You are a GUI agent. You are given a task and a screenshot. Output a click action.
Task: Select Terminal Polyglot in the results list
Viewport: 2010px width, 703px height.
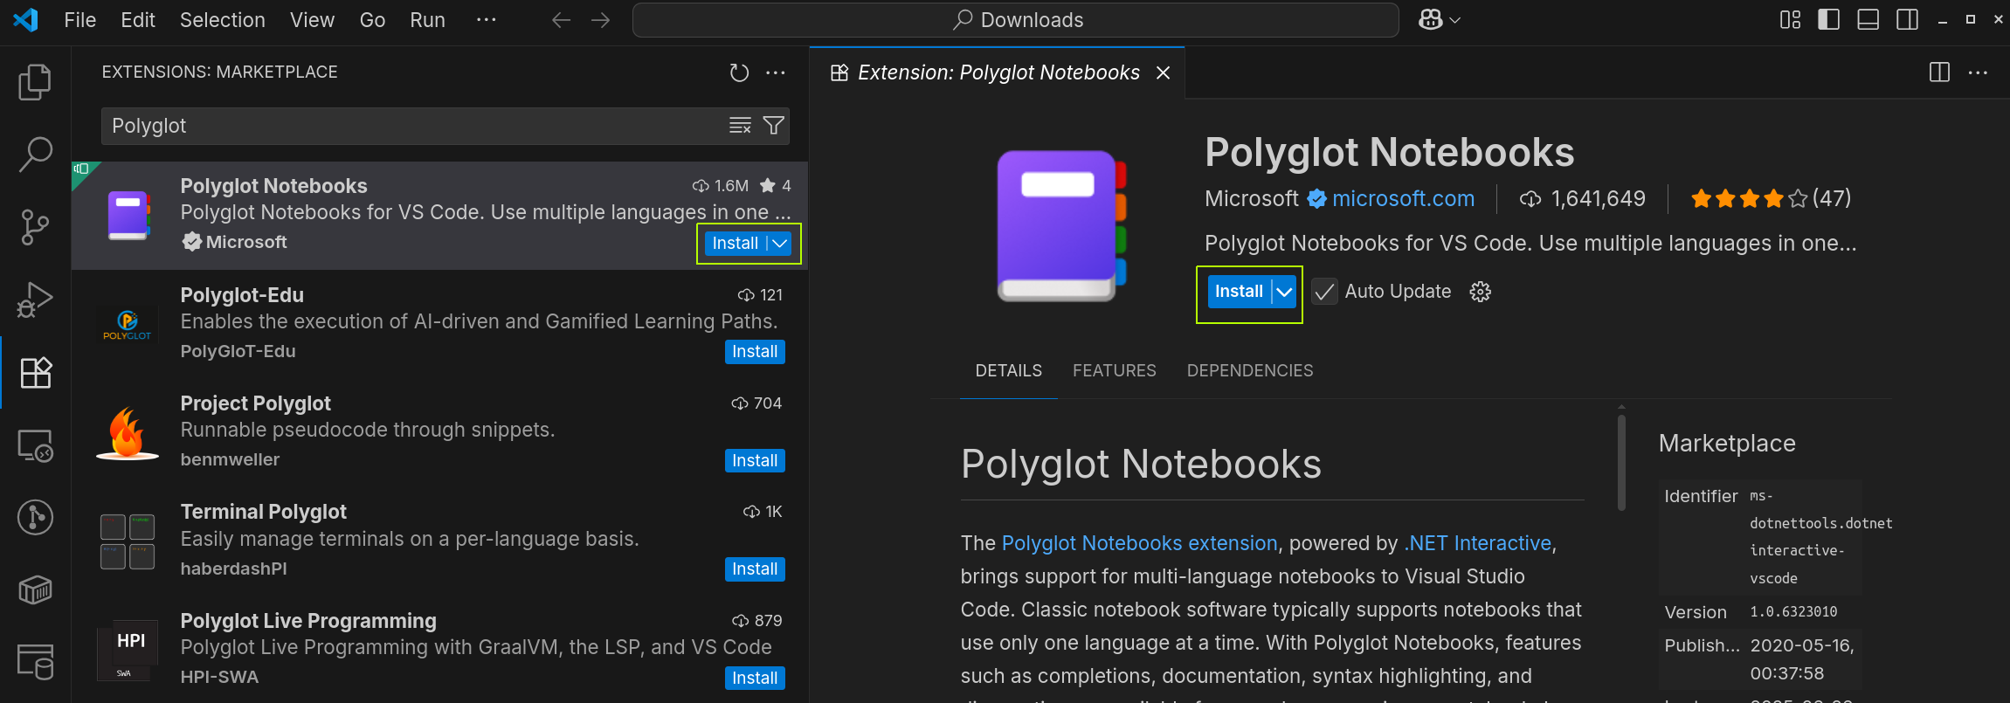tap(439, 541)
